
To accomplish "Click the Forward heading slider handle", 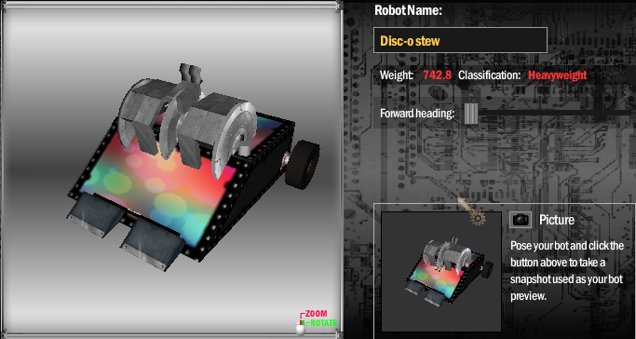I will (471, 113).
